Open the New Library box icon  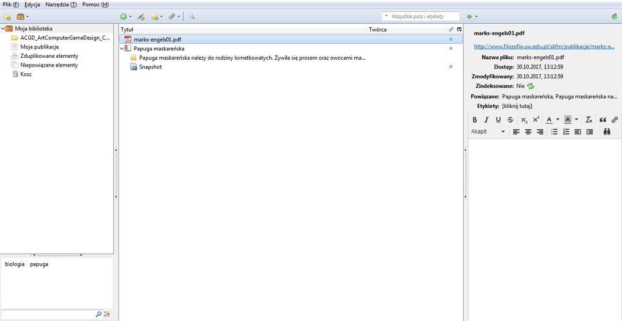pyautogui.click(x=20, y=17)
